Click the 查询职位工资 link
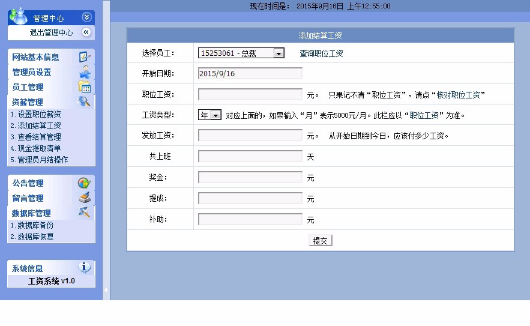The height and width of the screenshot is (326, 530). coord(321,53)
